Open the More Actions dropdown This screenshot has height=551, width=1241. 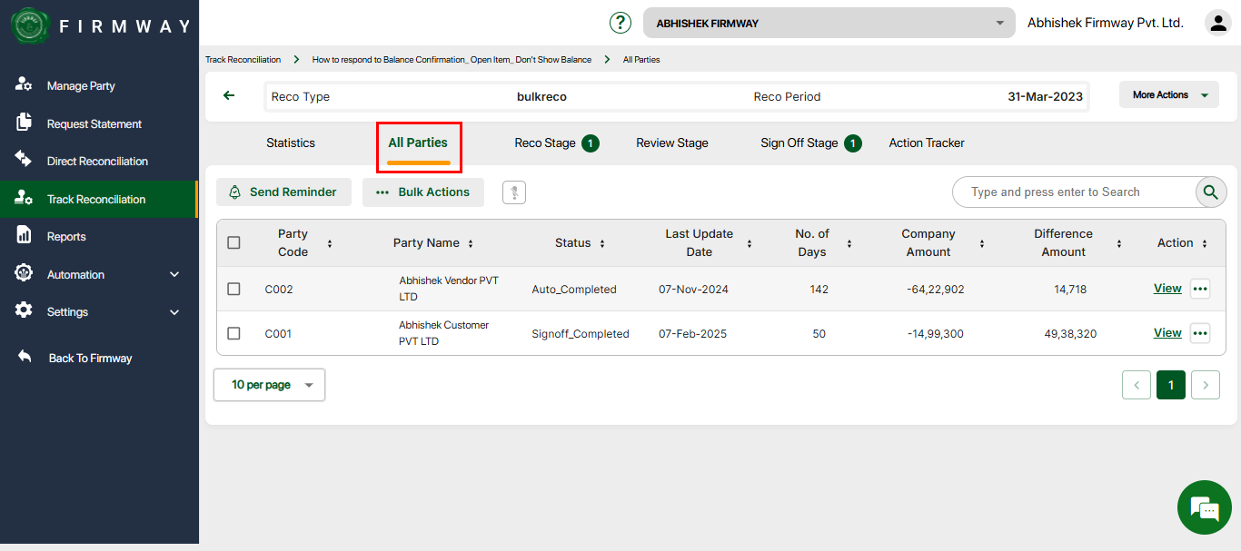tap(1169, 95)
